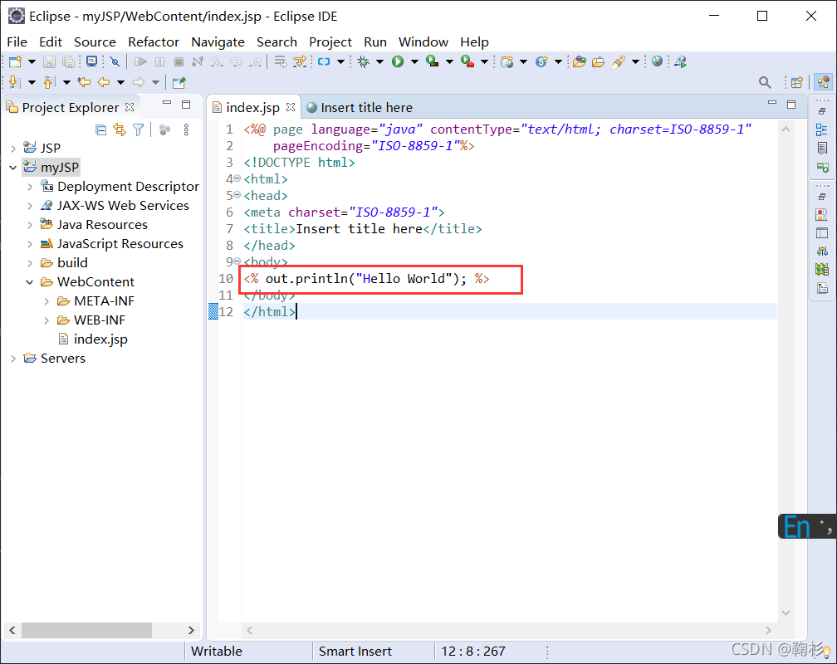Toggle Link with Editor in Project Explorer
Image resolution: width=837 pixels, height=664 pixels.
(120, 129)
